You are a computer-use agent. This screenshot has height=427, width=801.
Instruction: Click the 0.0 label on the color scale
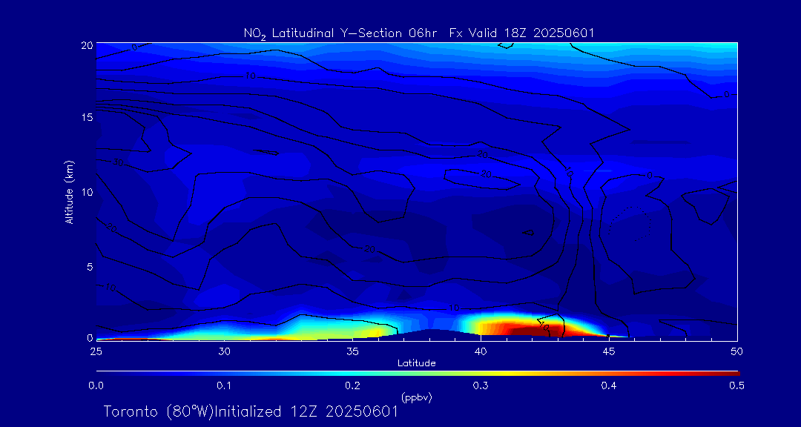click(x=96, y=385)
